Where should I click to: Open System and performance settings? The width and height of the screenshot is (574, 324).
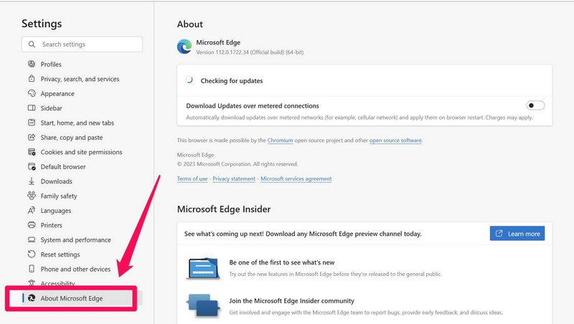76,240
